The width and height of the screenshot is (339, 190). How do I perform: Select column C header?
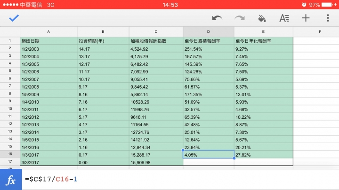click(156, 32)
